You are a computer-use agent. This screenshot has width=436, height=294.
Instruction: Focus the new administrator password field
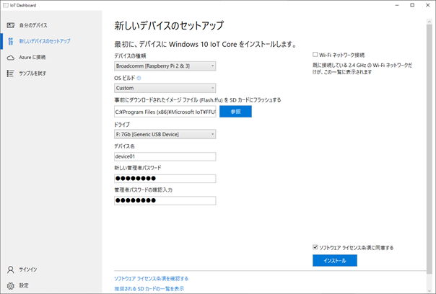[x=165, y=179]
